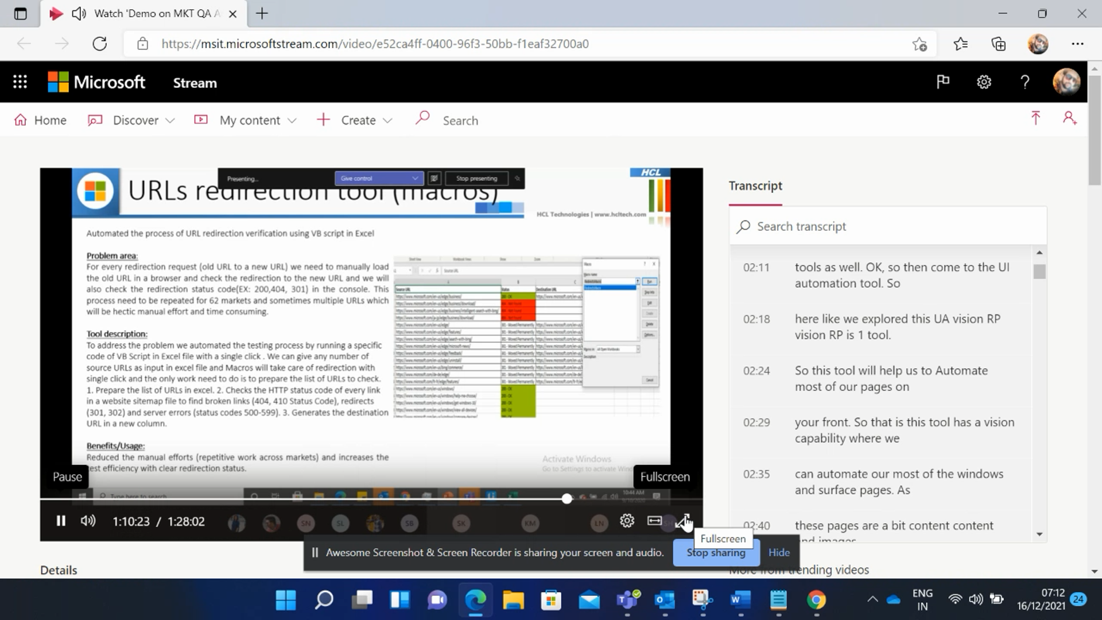Screen dimensions: 1102x620
Task: Select the Transcript tab
Action: point(755,186)
